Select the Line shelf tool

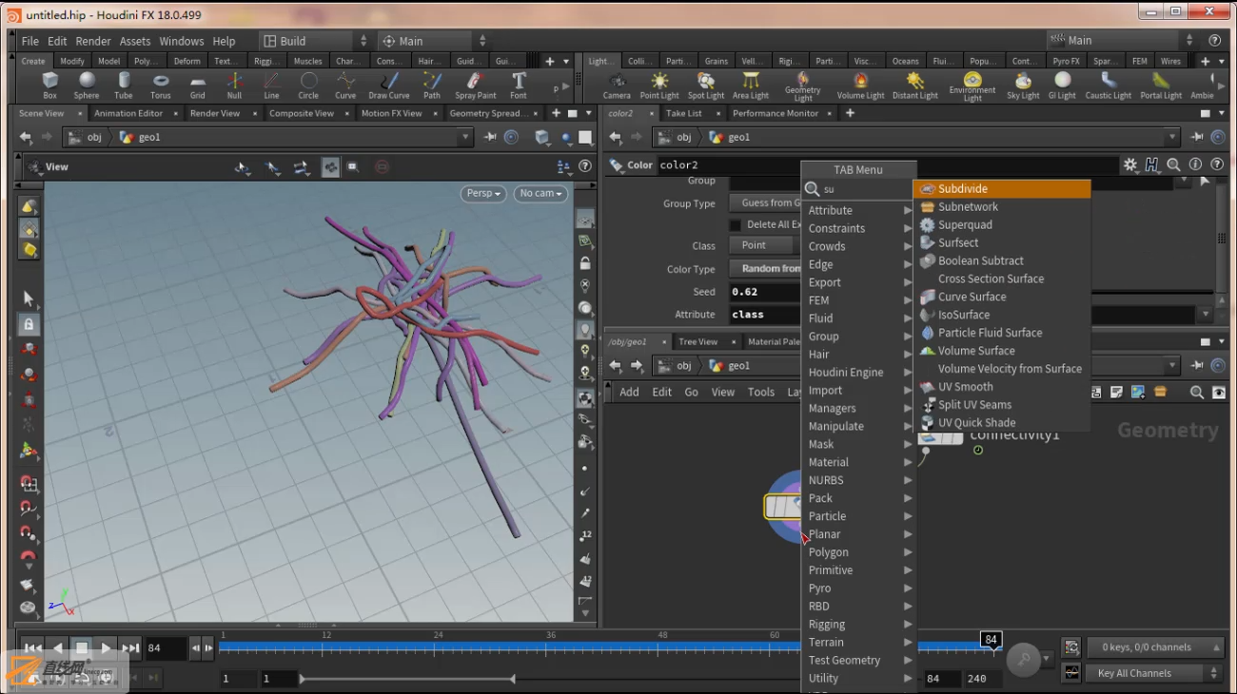pos(271,86)
